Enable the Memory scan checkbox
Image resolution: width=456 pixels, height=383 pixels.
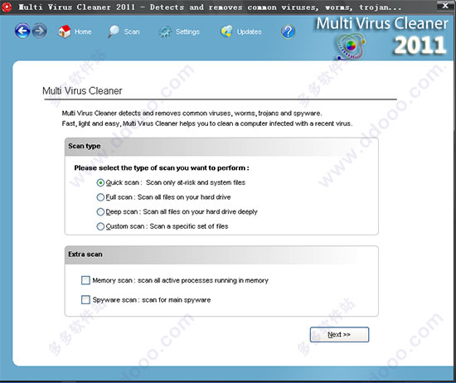(x=85, y=280)
